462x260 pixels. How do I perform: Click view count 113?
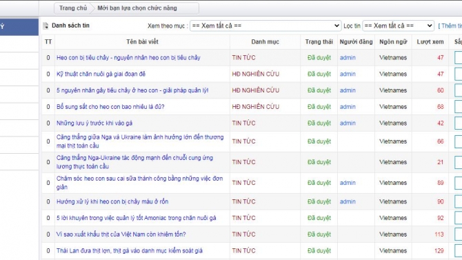coord(439,234)
